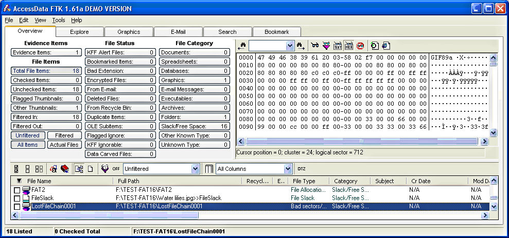
Task: Switch viewer to Hex view mode
Action: (x=349, y=46)
